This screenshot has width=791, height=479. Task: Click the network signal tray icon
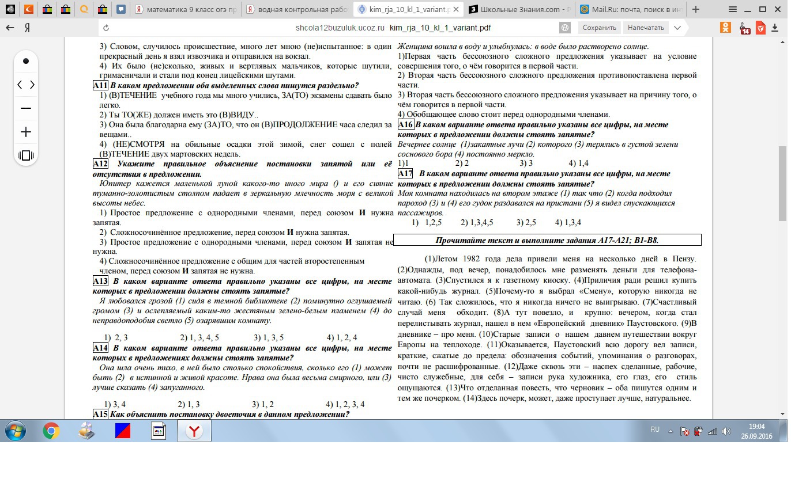click(713, 431)
